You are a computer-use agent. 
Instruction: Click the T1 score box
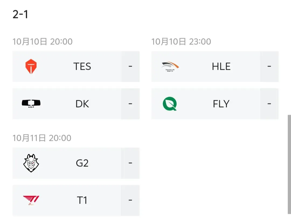(130, 200)
